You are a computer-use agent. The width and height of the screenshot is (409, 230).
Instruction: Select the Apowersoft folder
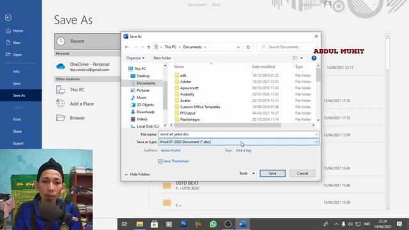click(189, 88)
